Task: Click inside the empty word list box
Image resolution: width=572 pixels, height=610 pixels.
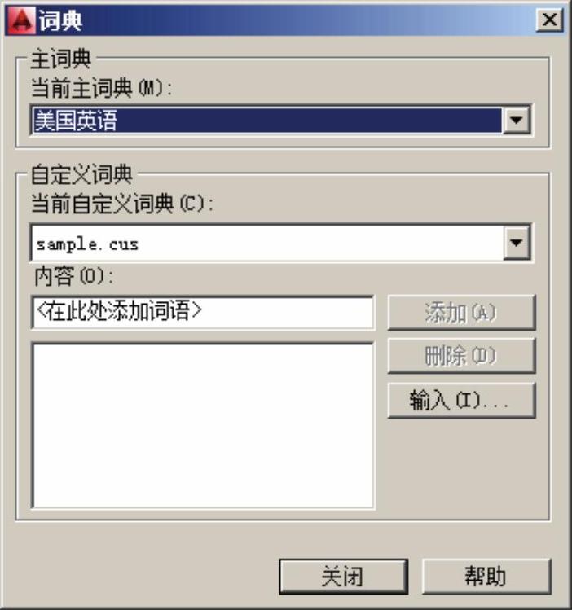Action: 203,425
